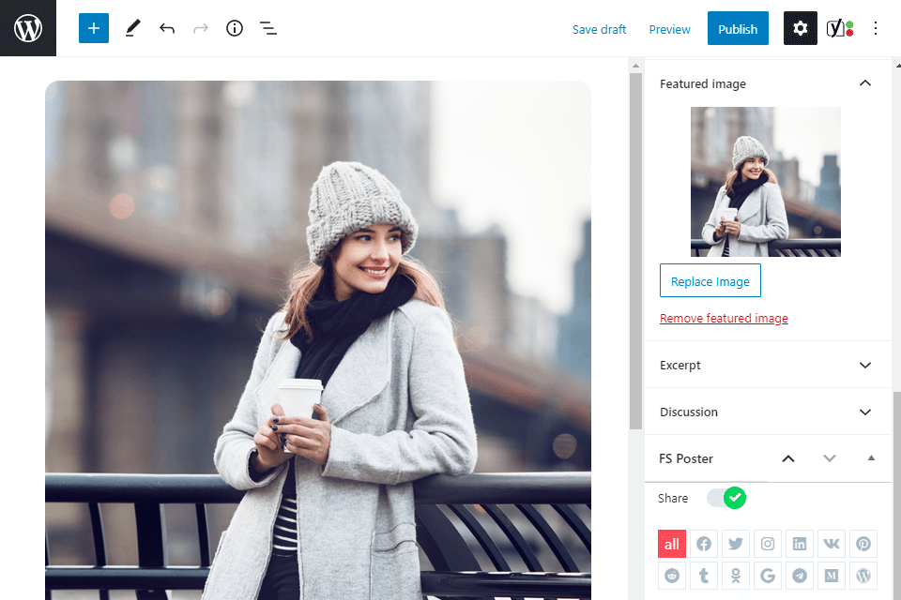Move the FS Poster box down
This screenshot has height=600, width=901.
[829, 458]
